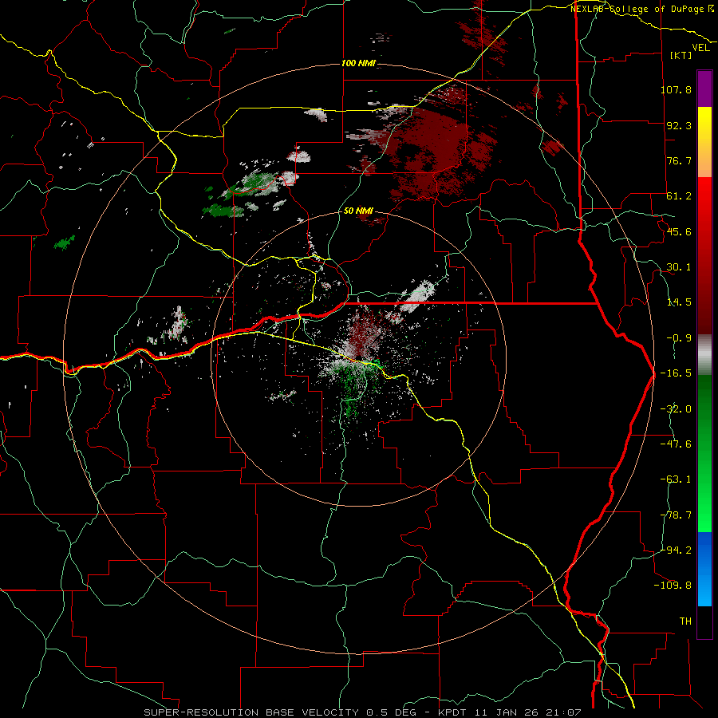Image resolution: width=718 pixels, height=718 pixels.
Task: Pick the yellow-orange segment of the velocity scale
Action: 704,142
